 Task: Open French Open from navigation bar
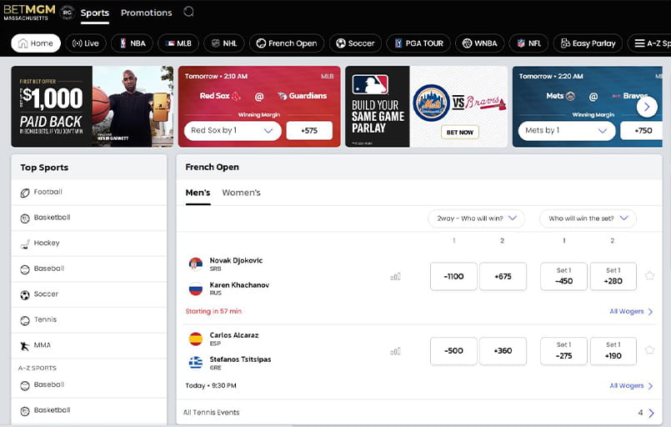point(287,43)
